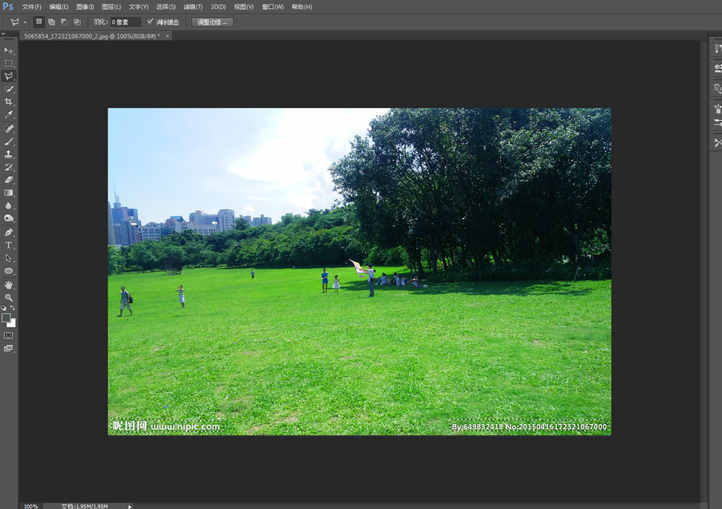Pick the Eyedropper tool
Screen dimensions: 722x509
(x=9, y=115)
